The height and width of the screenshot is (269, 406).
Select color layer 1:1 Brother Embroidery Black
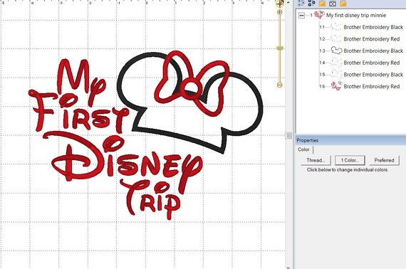(373, 27)
